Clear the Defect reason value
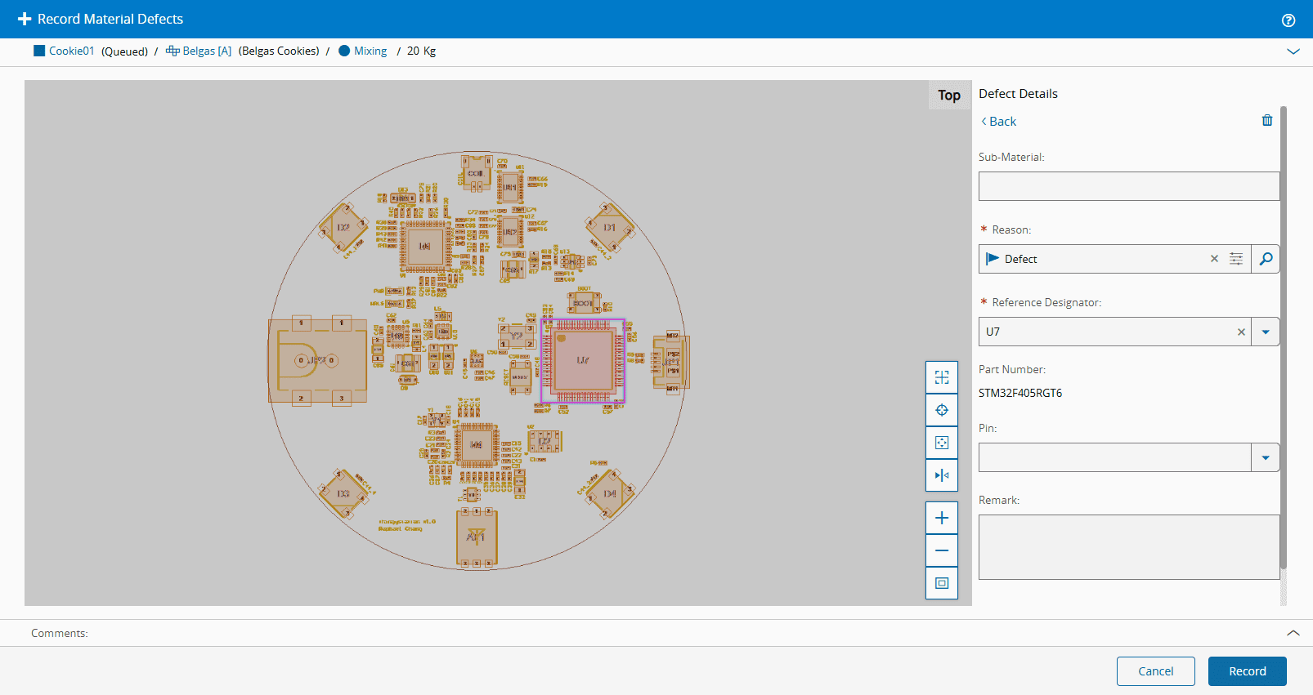Viewport: 1313px width, 695px height. (1214, 259)
